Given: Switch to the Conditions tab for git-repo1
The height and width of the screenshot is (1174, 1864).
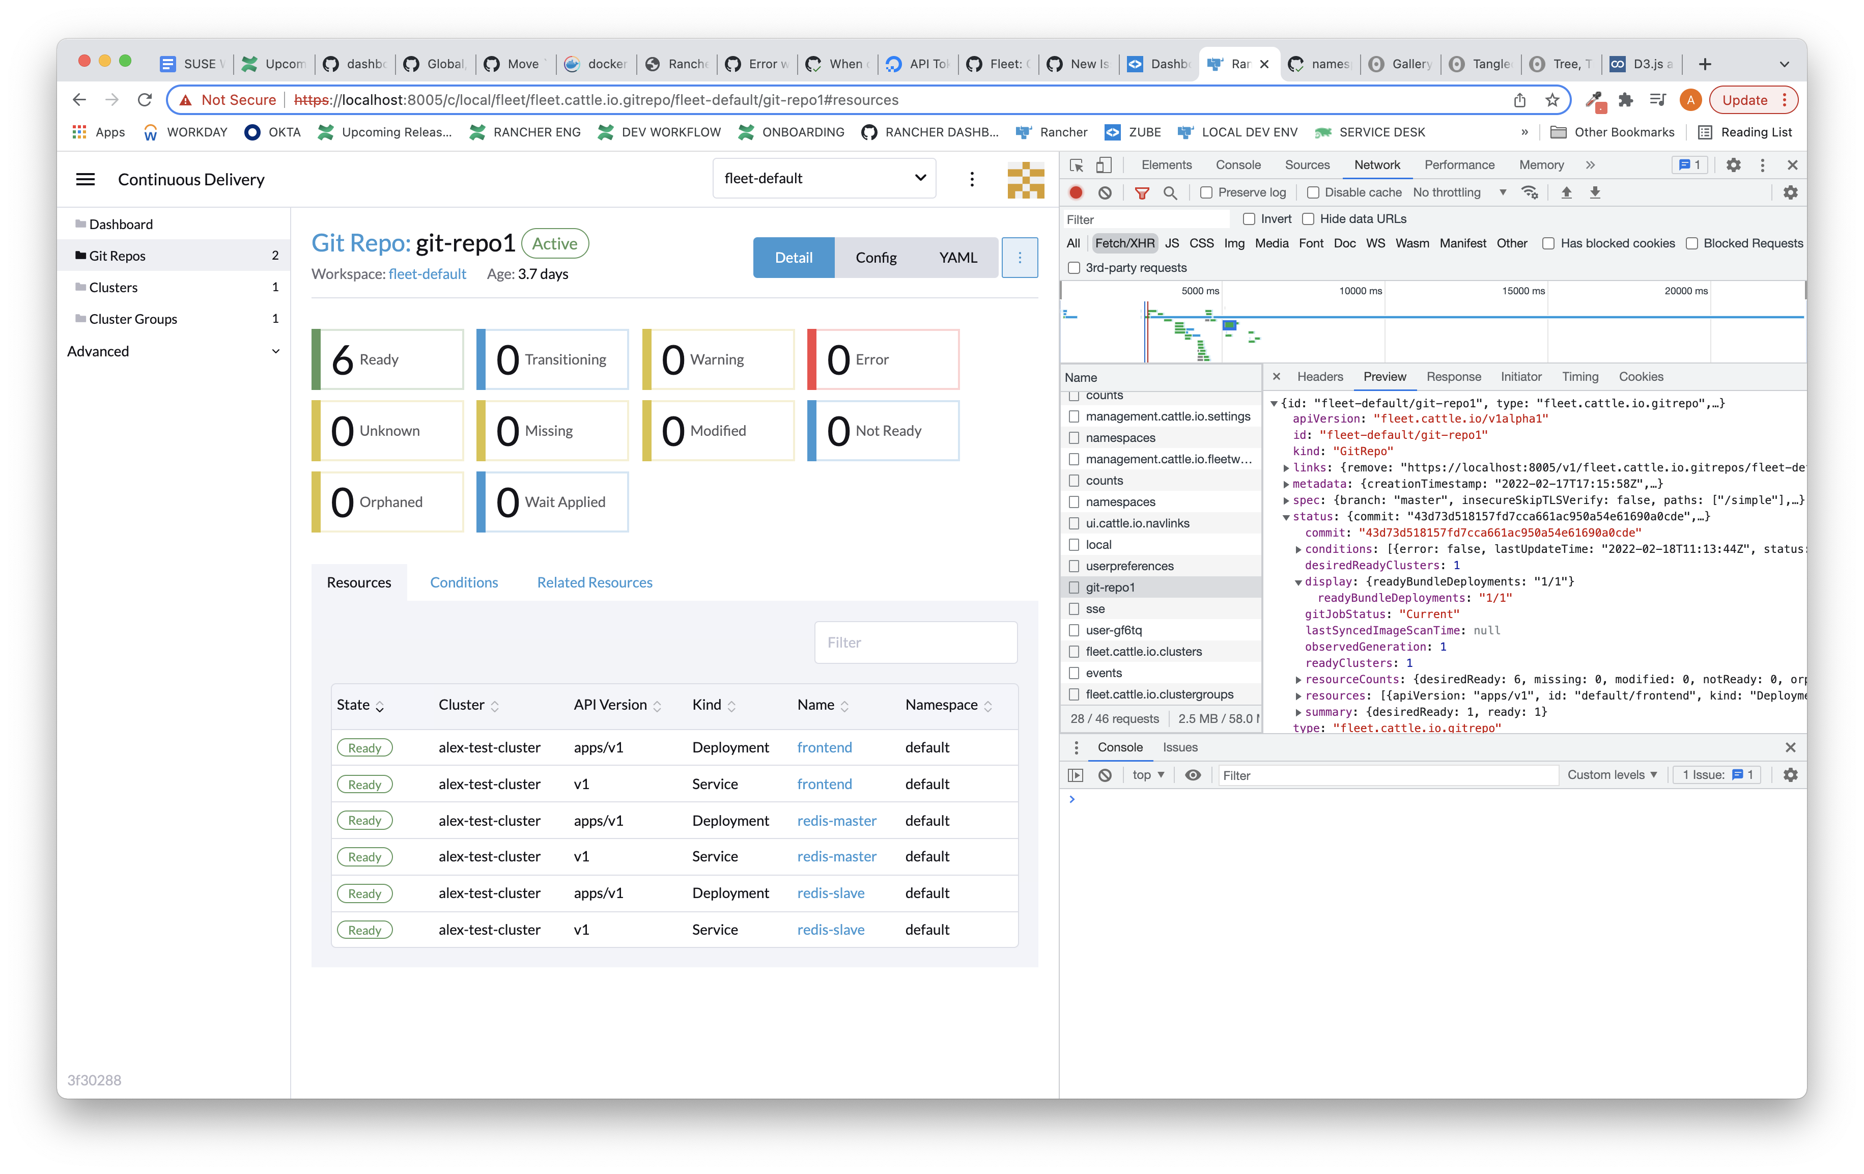Looking at the screenshot, I should [x=464, y=581].
